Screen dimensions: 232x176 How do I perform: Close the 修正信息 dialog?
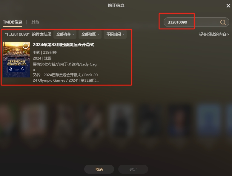click(x=228, y=6)
